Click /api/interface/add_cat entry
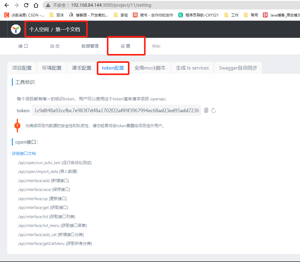 click(x=51, y=235)
